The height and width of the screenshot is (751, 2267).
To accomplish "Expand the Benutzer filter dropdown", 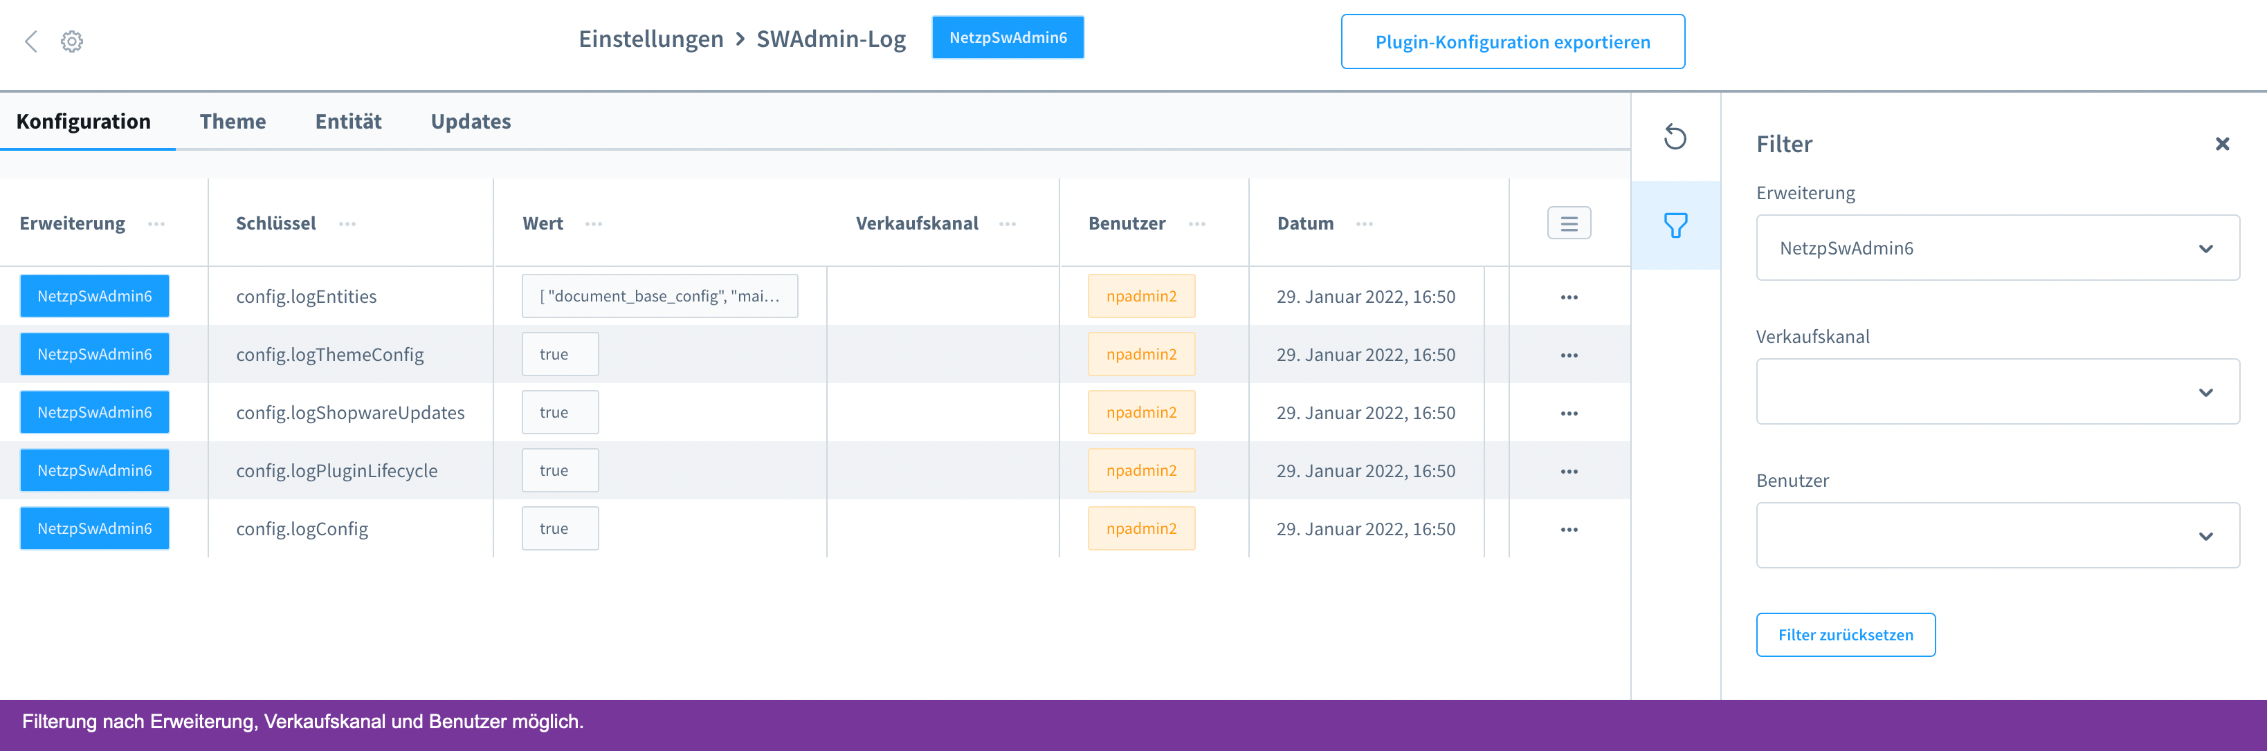I will (1998, 535).
